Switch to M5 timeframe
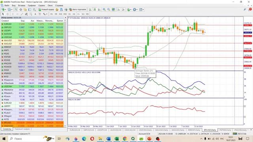The image size is (253, 142). pyautogui.click(x=56, y=14)
